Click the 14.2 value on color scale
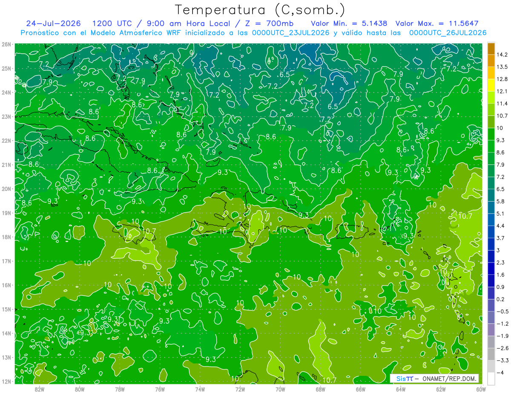The image size is (511, 395). (502, 55)
